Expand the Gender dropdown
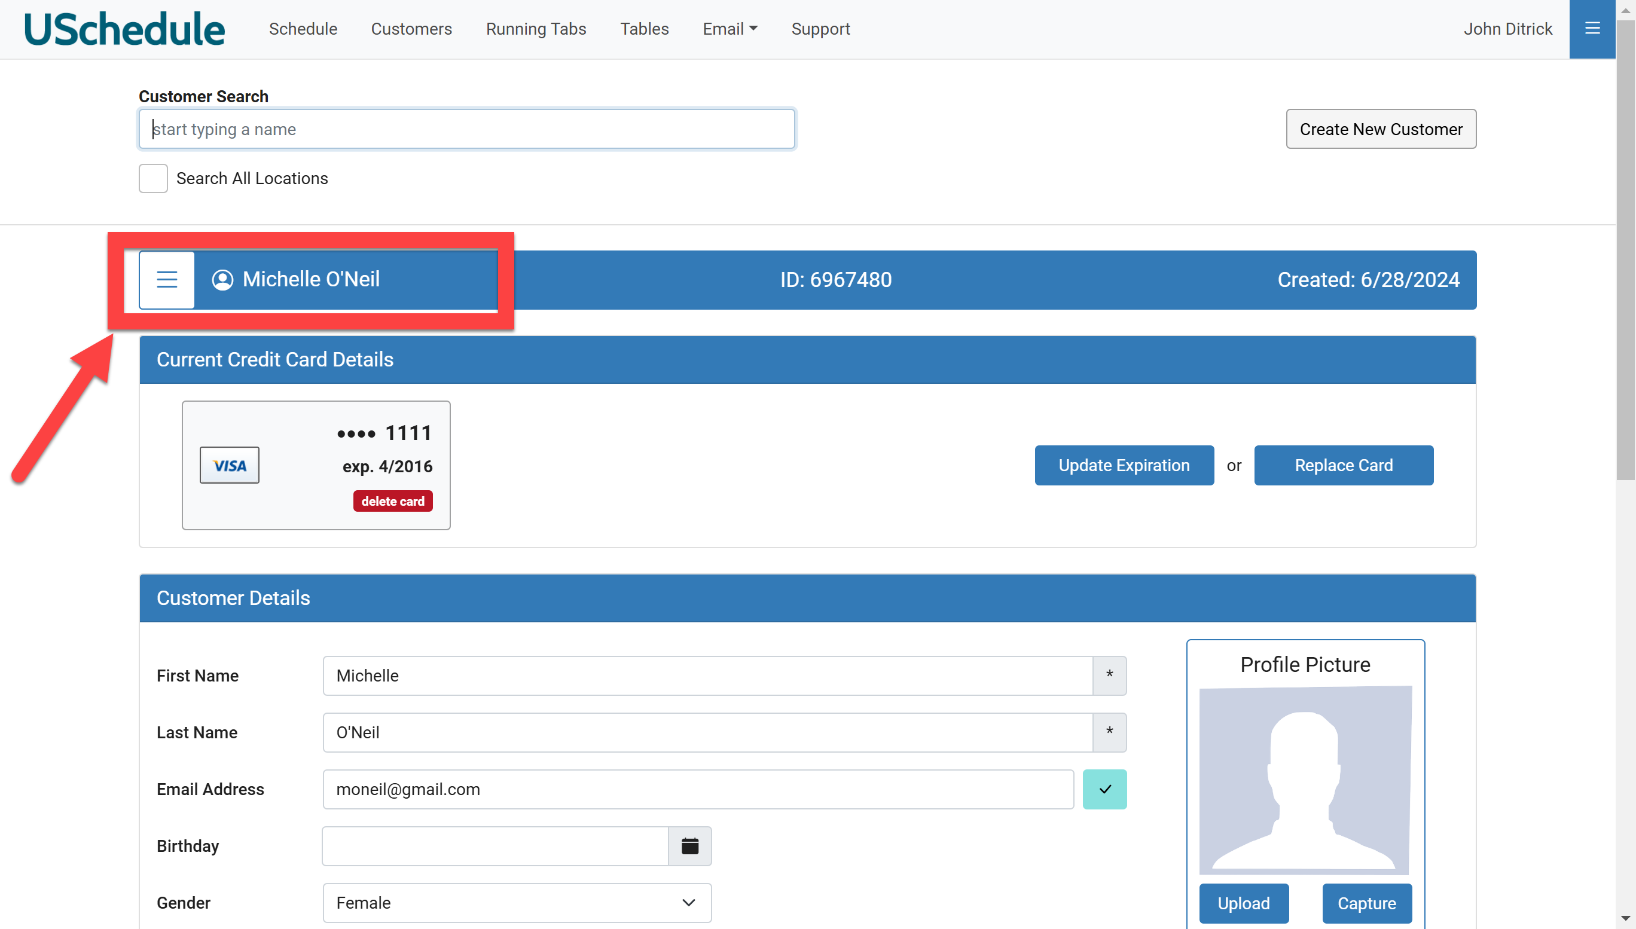The height and width of the screenshot is (929, 1636). (x=517, y=902)
